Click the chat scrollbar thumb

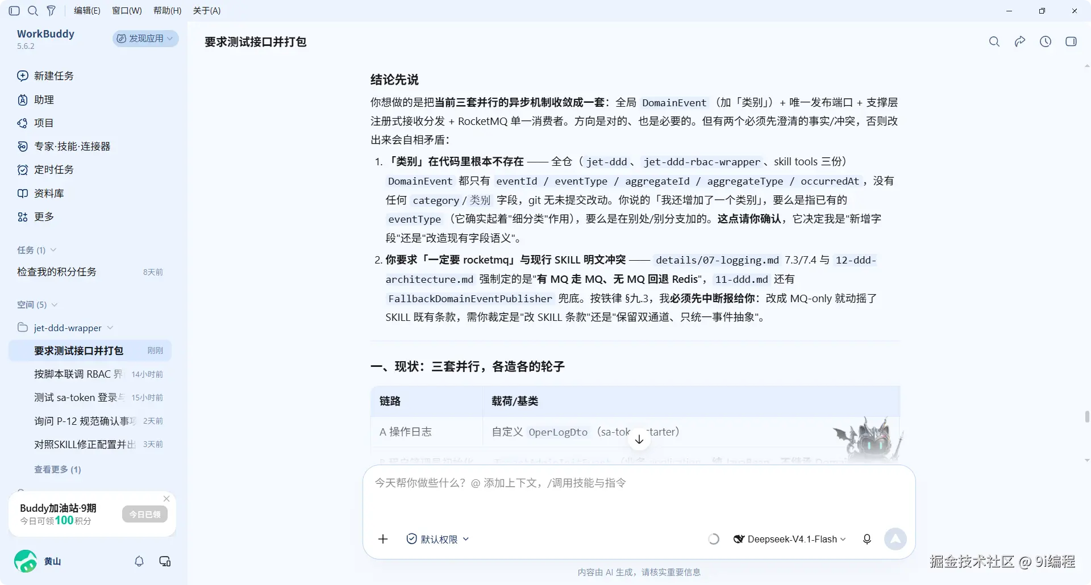[x=1087, y=417]
